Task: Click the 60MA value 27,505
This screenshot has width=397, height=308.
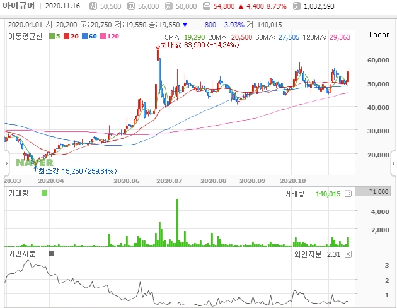Action: 289,37
